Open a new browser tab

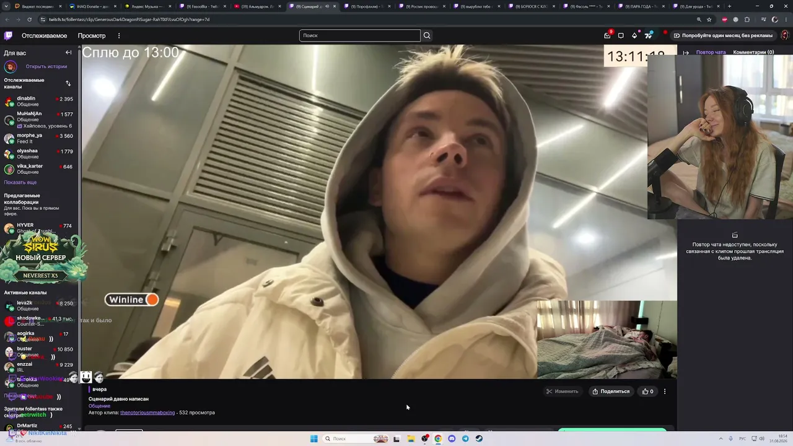coord(729,6)
